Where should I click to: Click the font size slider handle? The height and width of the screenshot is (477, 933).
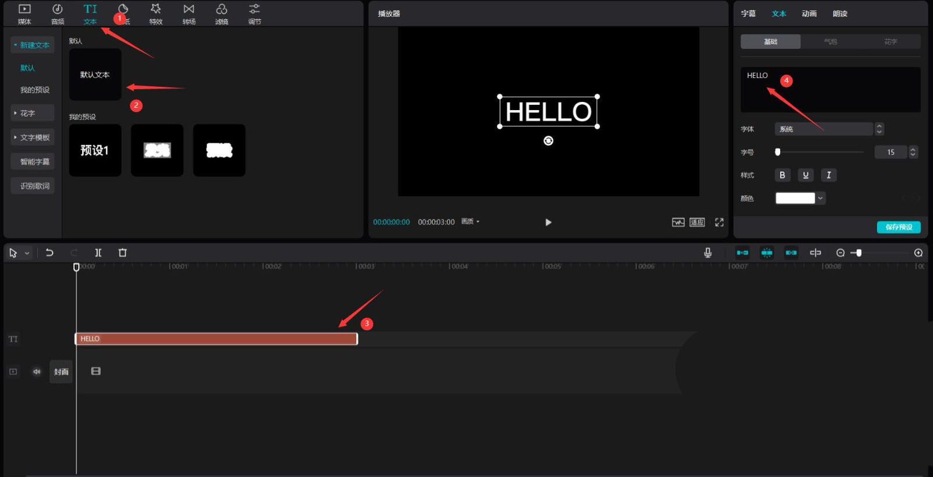(x=777, y=152)
